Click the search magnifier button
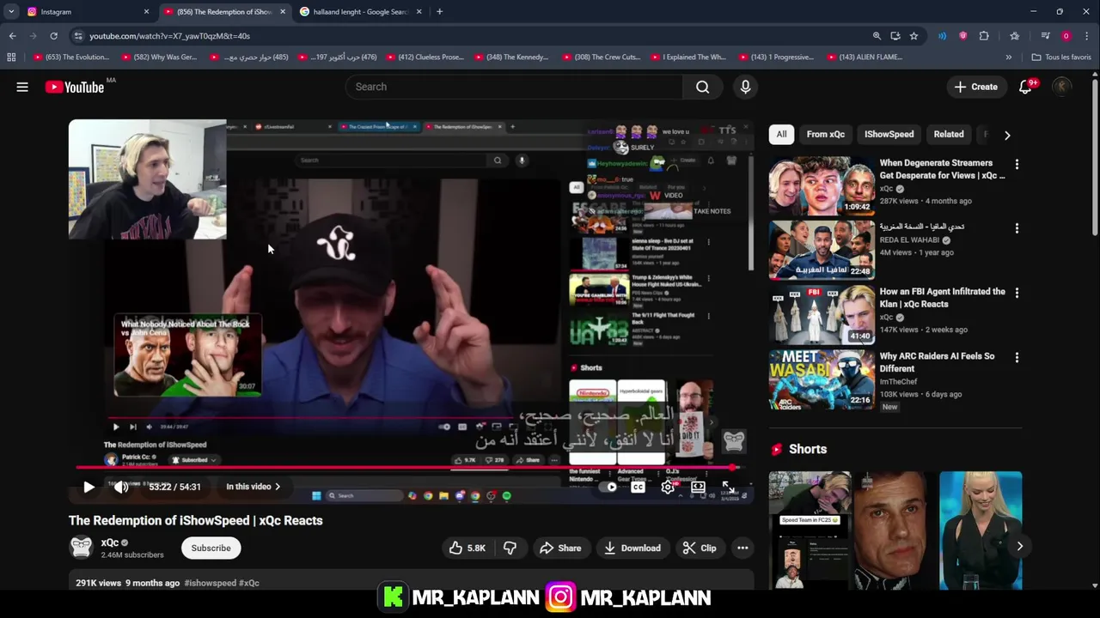Image resolution: width=1100 pixels, height=618 pixels. [x=703, y=87]
